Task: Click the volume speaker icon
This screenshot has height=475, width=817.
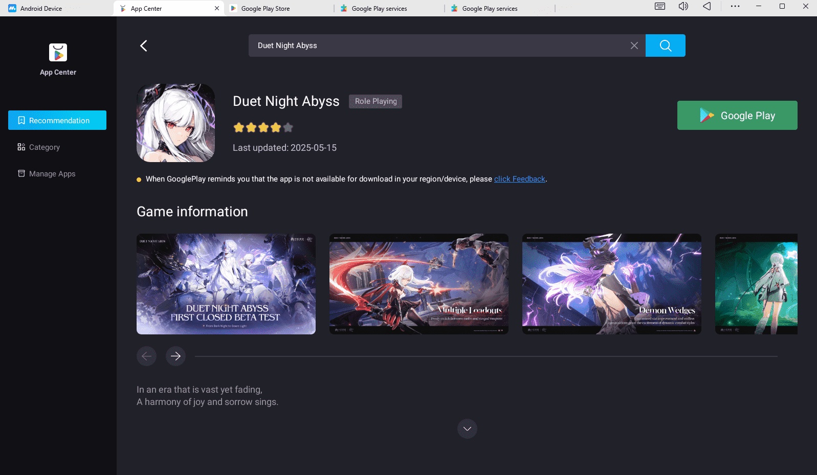Action: [683, 6]
